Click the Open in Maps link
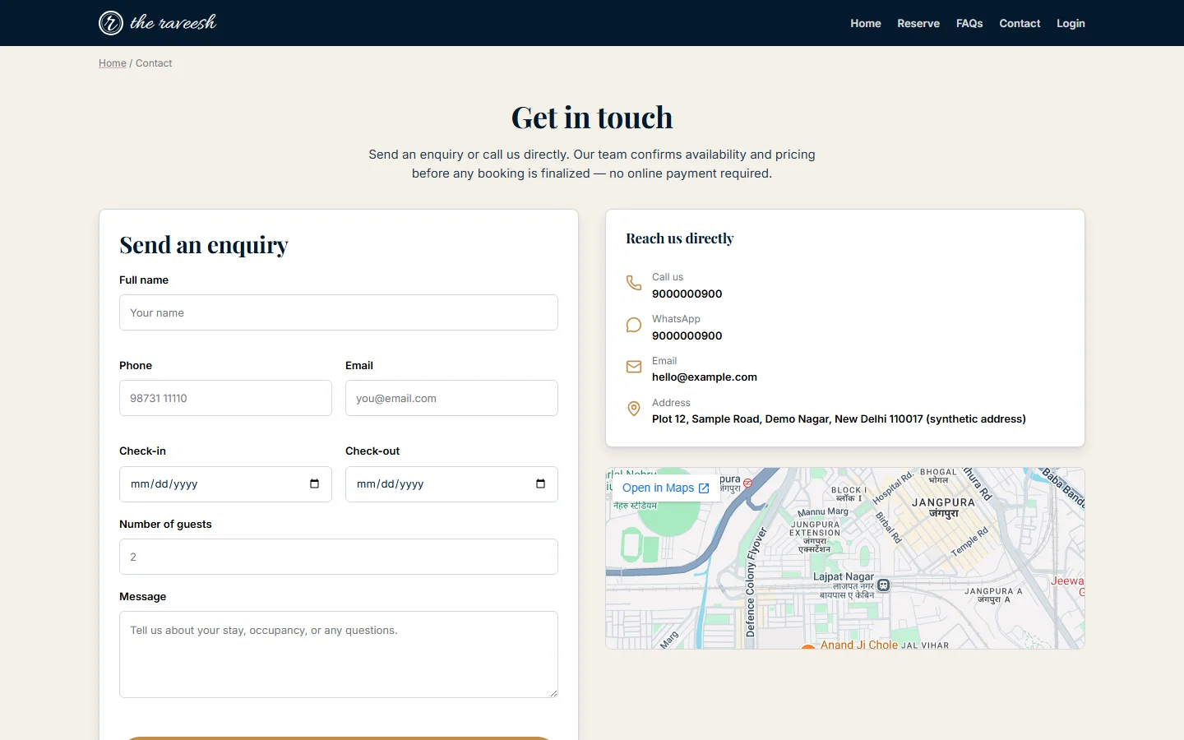 [x=666, y=488]
